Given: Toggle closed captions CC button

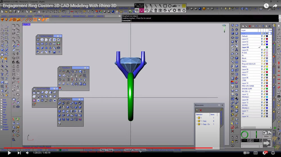Looking at the screenshot, I should [255, 153].
